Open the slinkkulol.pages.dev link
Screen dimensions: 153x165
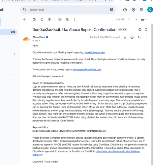point(95,52)
